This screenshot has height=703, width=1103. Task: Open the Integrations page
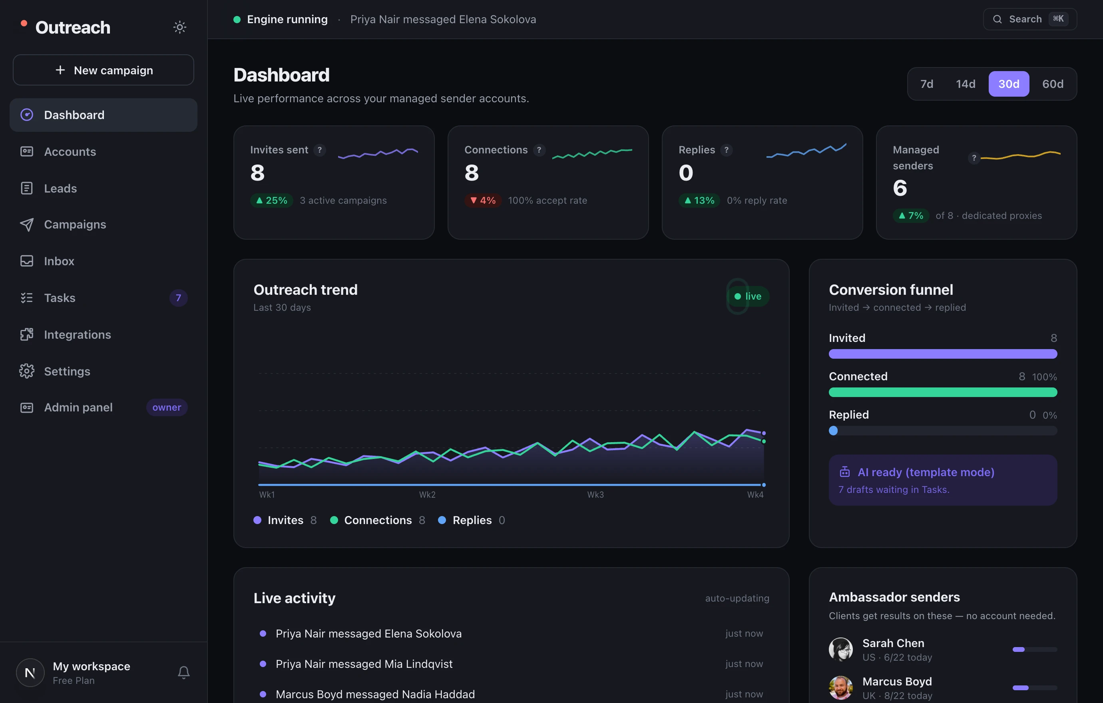tap(104, 335)
